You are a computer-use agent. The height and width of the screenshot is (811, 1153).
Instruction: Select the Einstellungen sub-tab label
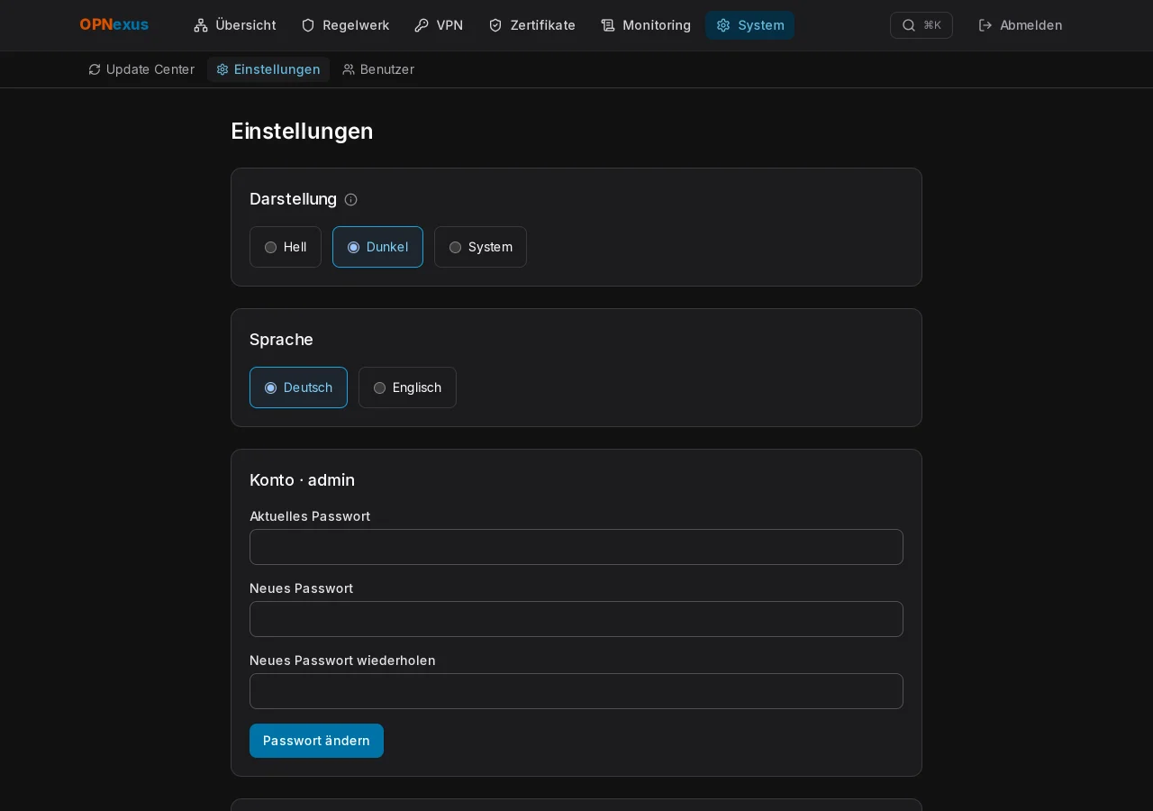[x=277, y=69]
